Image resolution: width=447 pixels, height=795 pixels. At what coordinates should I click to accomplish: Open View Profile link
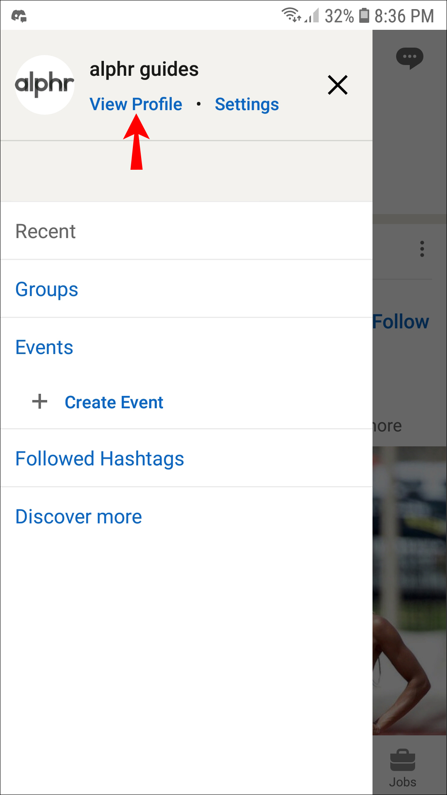coord(136,104)
